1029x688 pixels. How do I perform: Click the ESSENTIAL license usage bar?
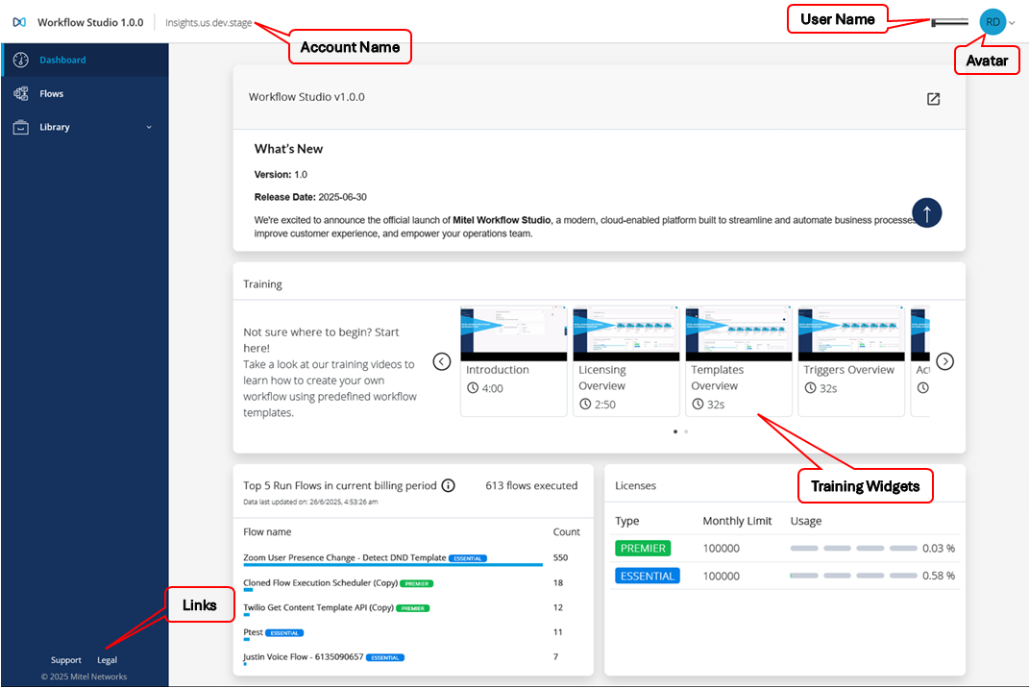click(x=853, y=576)
